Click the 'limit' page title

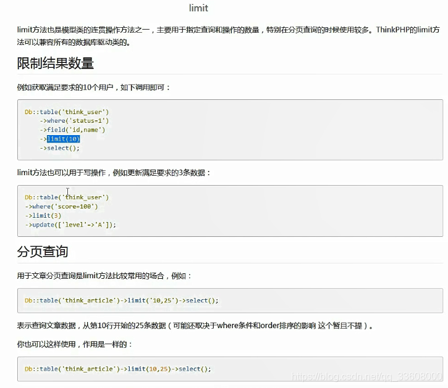tap(198, 8)
